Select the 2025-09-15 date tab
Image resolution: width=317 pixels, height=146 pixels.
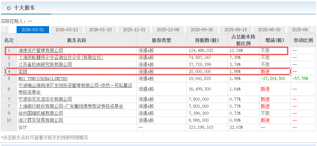236,30
